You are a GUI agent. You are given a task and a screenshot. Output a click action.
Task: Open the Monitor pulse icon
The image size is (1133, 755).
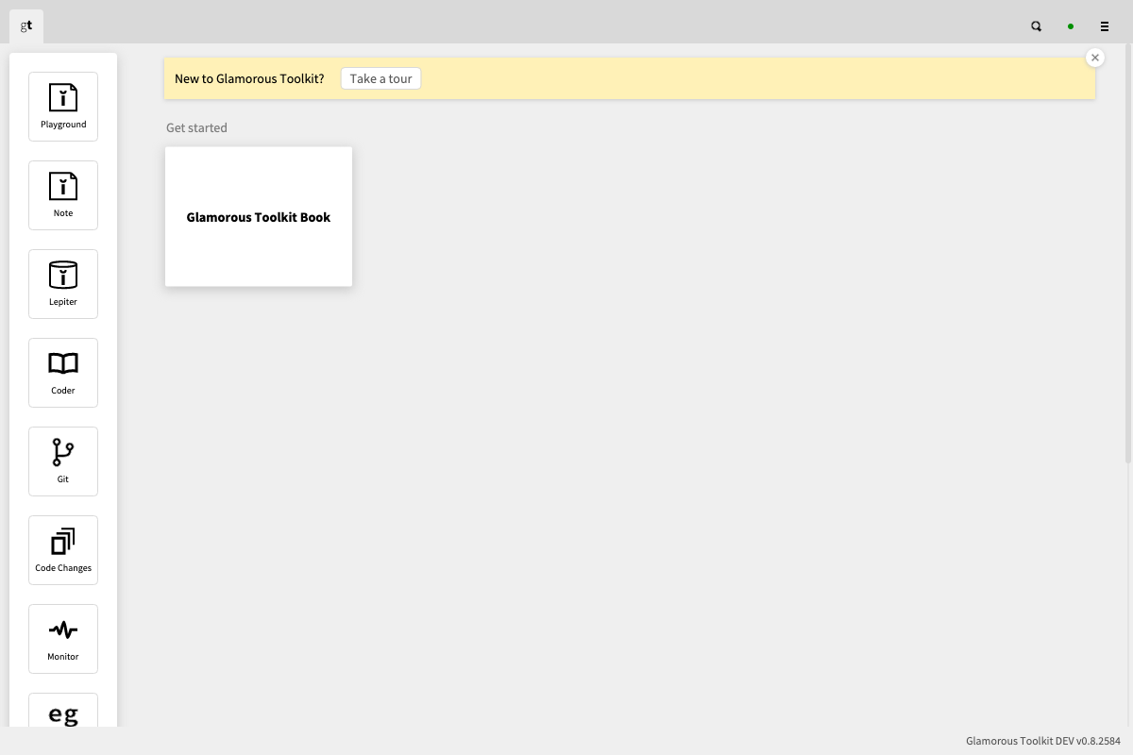(63, 639)
